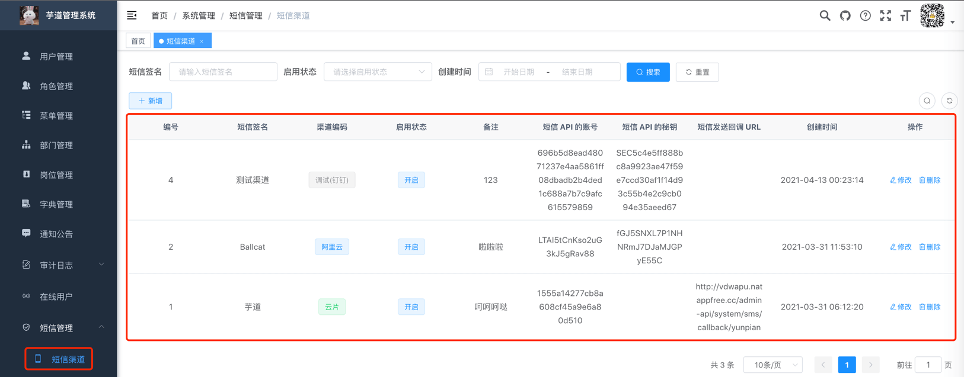
Task: Refresh the table with round refresh icon
Action: (949, 101)
